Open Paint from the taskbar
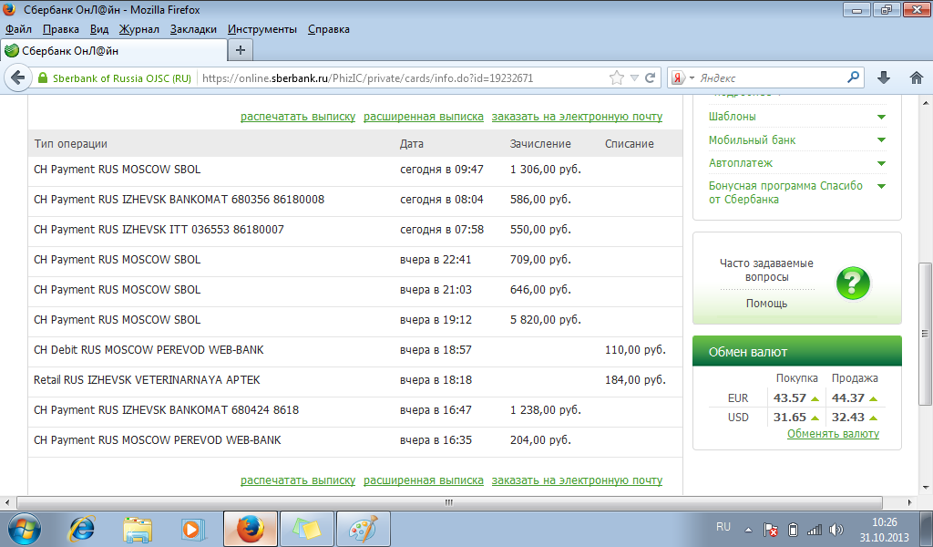 tap(363, 529)
